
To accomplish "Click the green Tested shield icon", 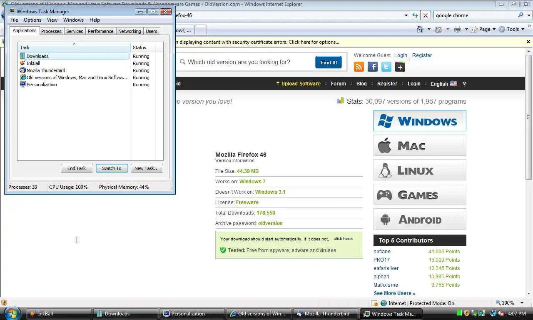I will click(x=223, y=250).
